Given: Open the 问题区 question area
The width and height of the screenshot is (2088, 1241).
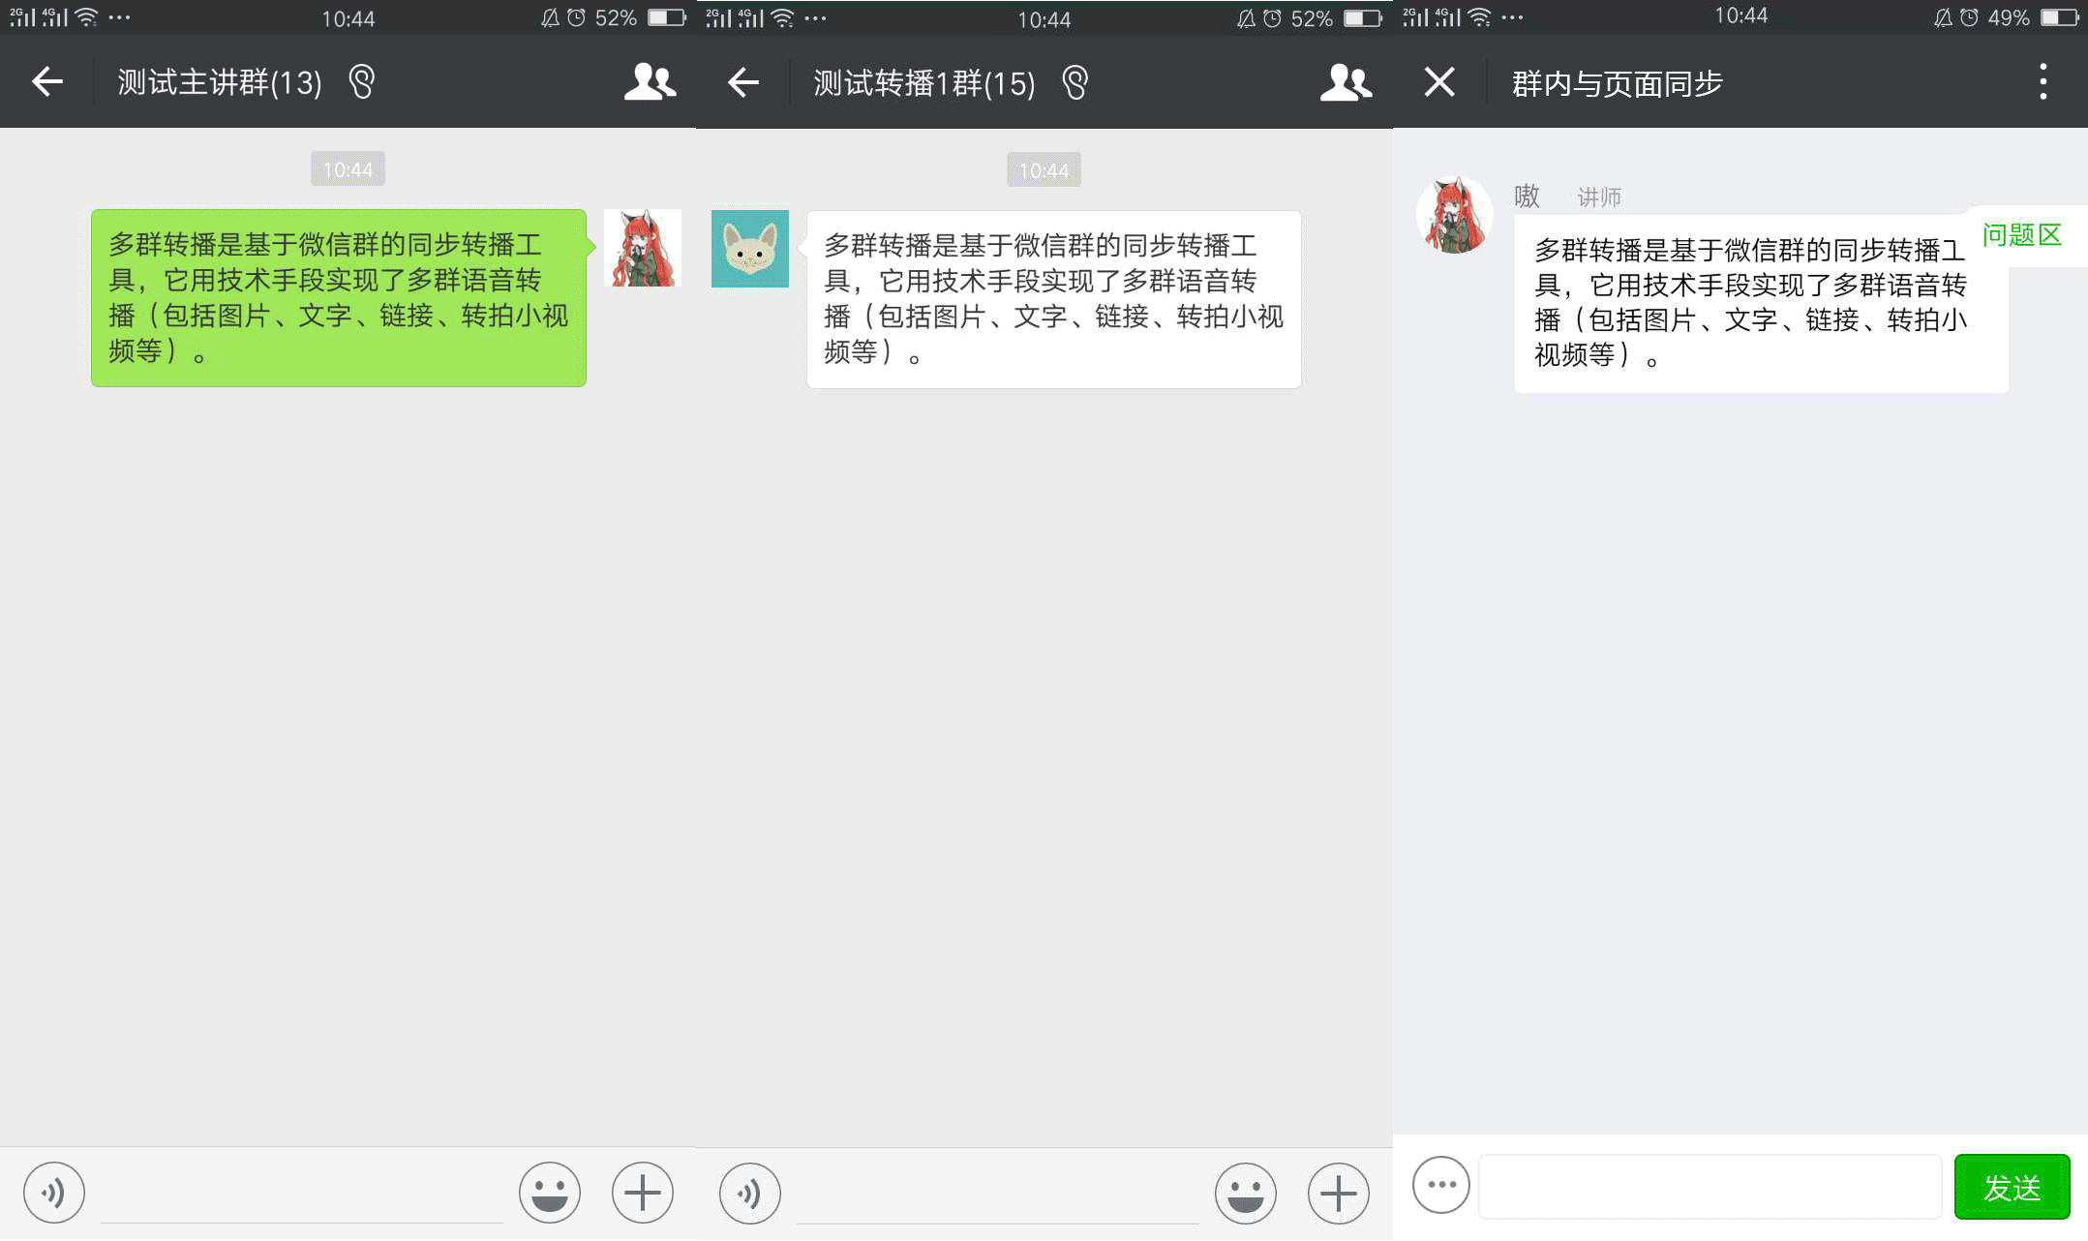Looking at the screenshot, I should [x=2021, y=235].
